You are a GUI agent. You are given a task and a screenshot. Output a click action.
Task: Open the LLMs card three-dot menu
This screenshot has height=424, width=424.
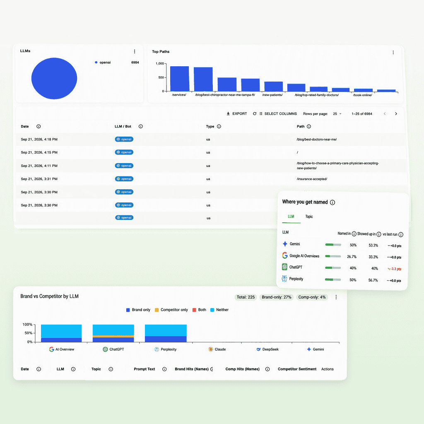pyautogui.click(x=135, y=51)
